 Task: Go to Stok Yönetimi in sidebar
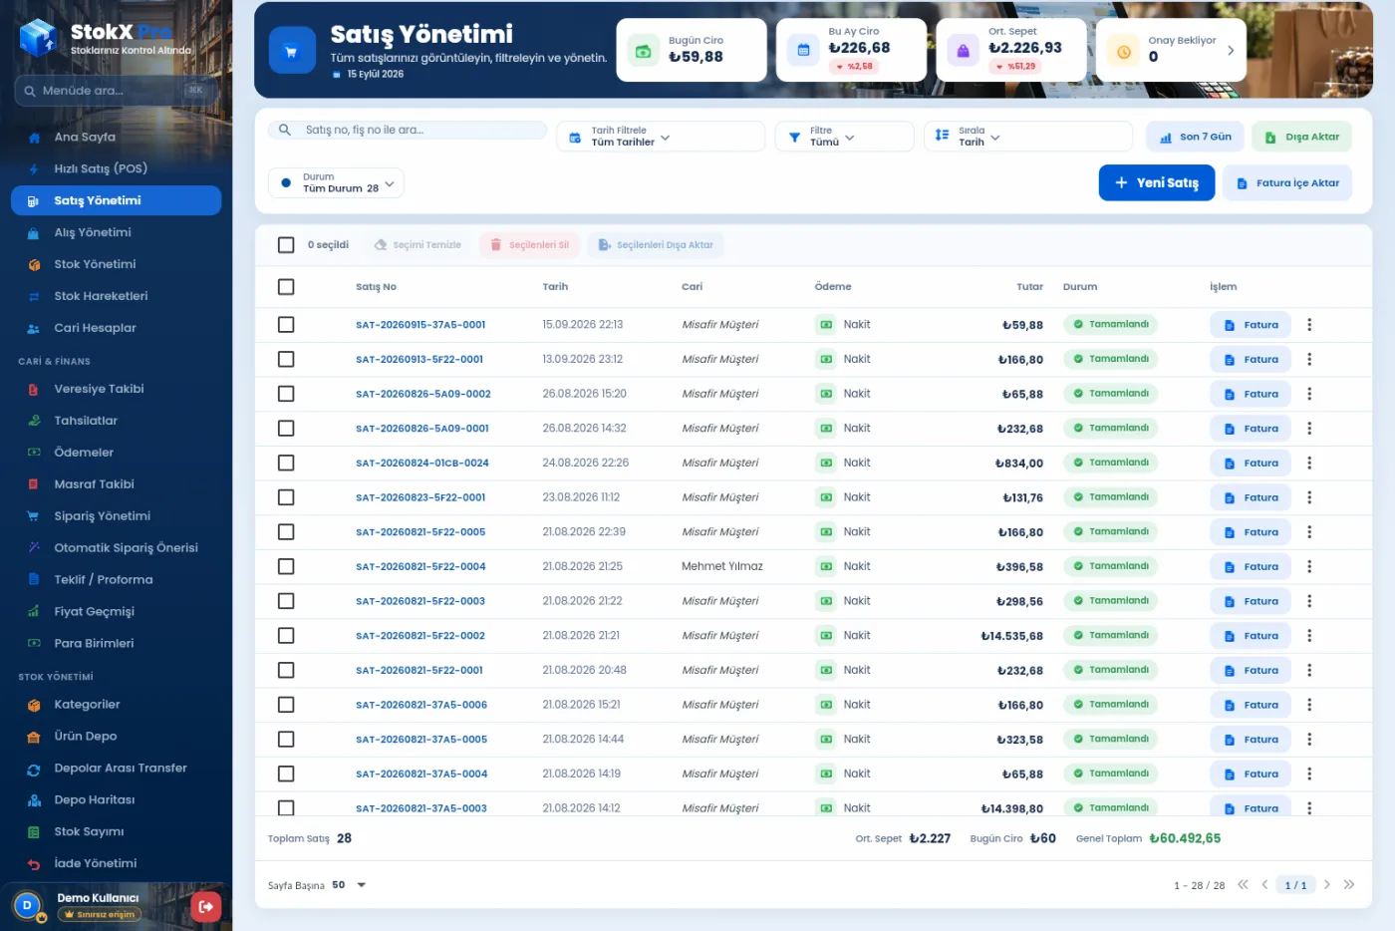pyautogui.click(x=116, y=265)
